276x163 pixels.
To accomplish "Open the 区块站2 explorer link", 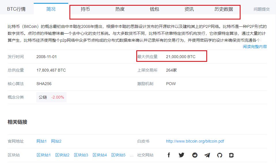I will (x=62, y=155).
